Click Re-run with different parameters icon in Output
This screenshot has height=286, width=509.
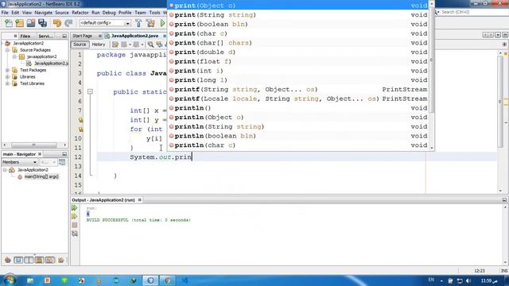click(x=75, y=216)
